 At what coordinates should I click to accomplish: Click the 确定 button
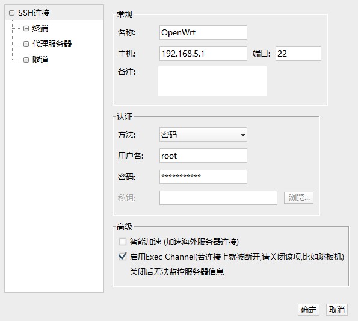click(309, 310)
